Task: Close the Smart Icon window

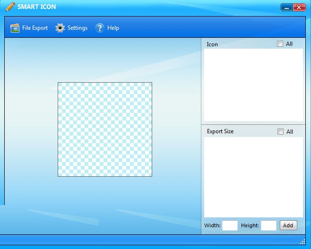Action: click(x=299, y=8)
